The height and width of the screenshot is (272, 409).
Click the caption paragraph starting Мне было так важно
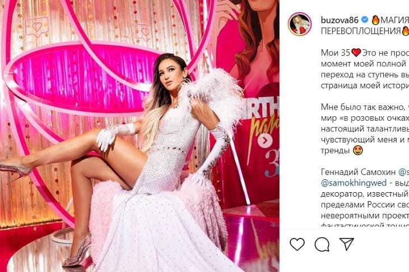tap(365, 128)
